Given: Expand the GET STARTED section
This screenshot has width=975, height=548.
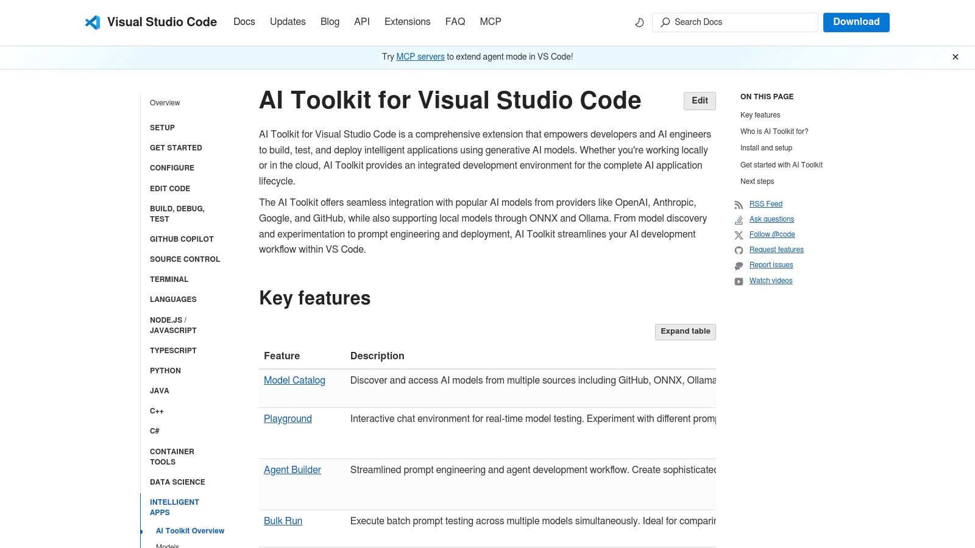Looking at the screenshot, I should (x=176, y=148).
